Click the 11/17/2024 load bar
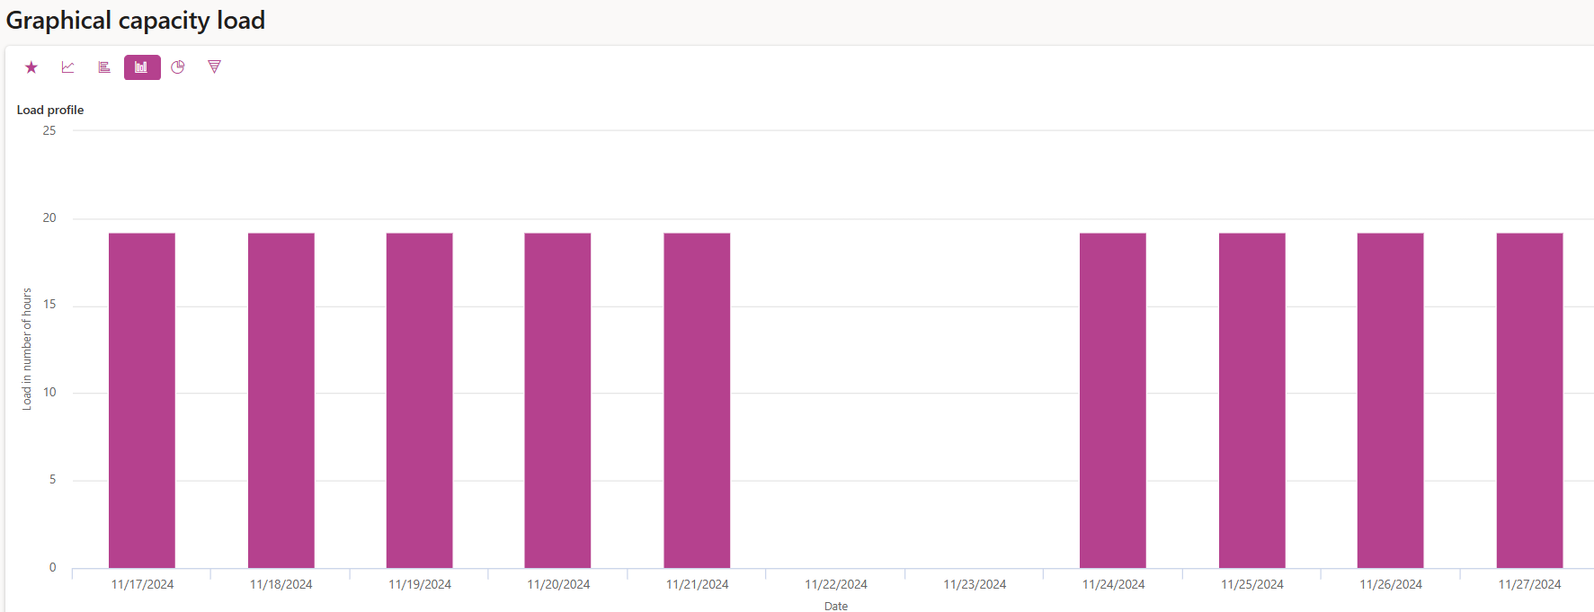Screen dimensions: 1594x612 click(142, 400)
